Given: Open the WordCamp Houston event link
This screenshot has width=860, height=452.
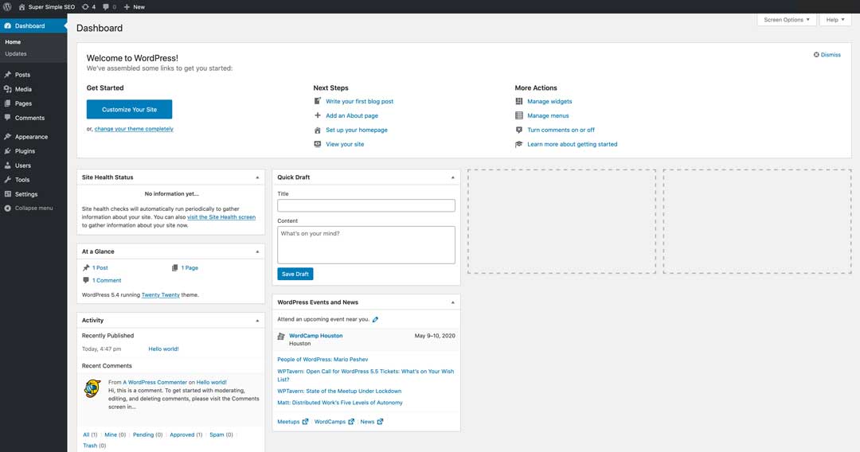Looking at the screenshot, I should pyautogui.click(x=315, y=335).
